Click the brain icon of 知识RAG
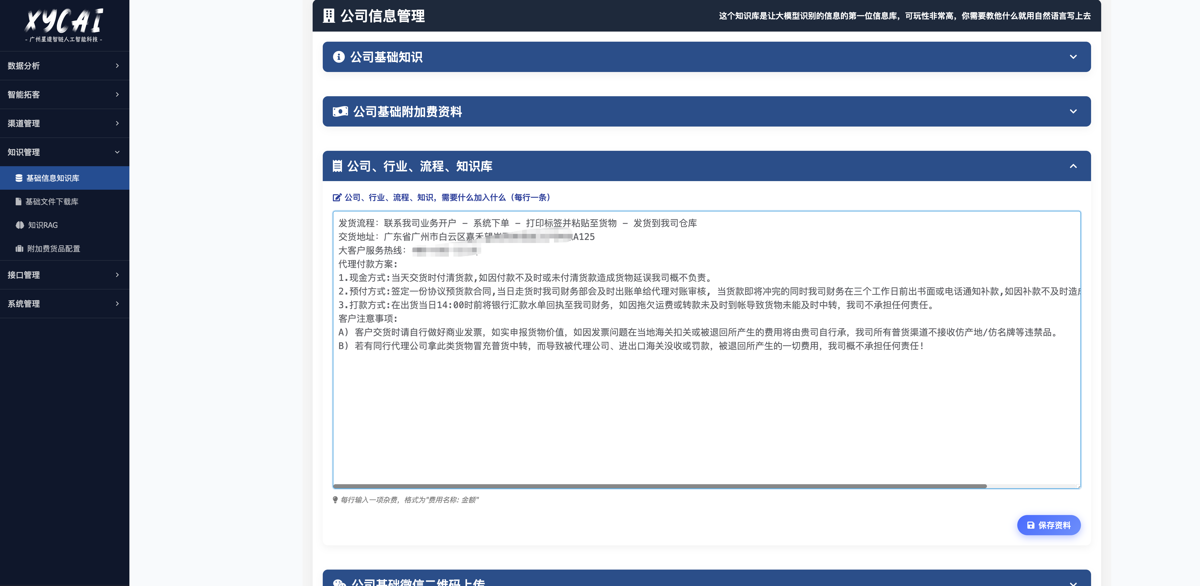Screen dimensions: 1200x586 coord(19,225)
